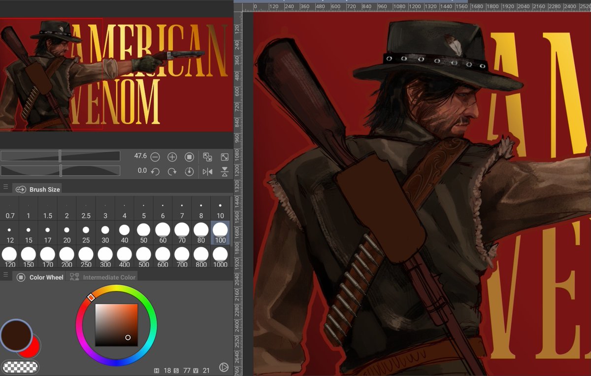Choose brush size preset 60

(163, 233)
